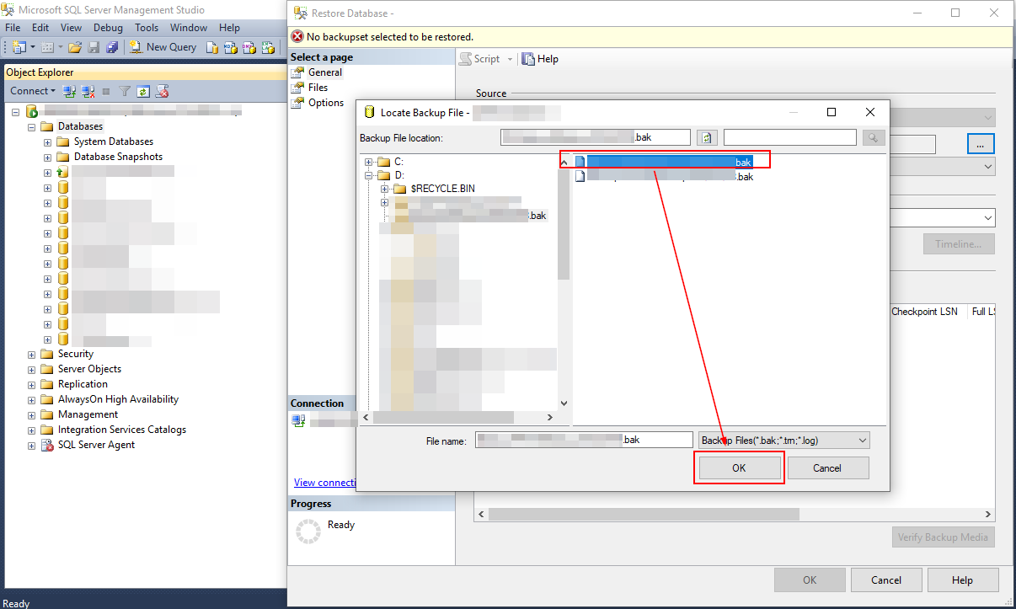Open the Connect dropdown in Object Explorer

pos(33,91)
